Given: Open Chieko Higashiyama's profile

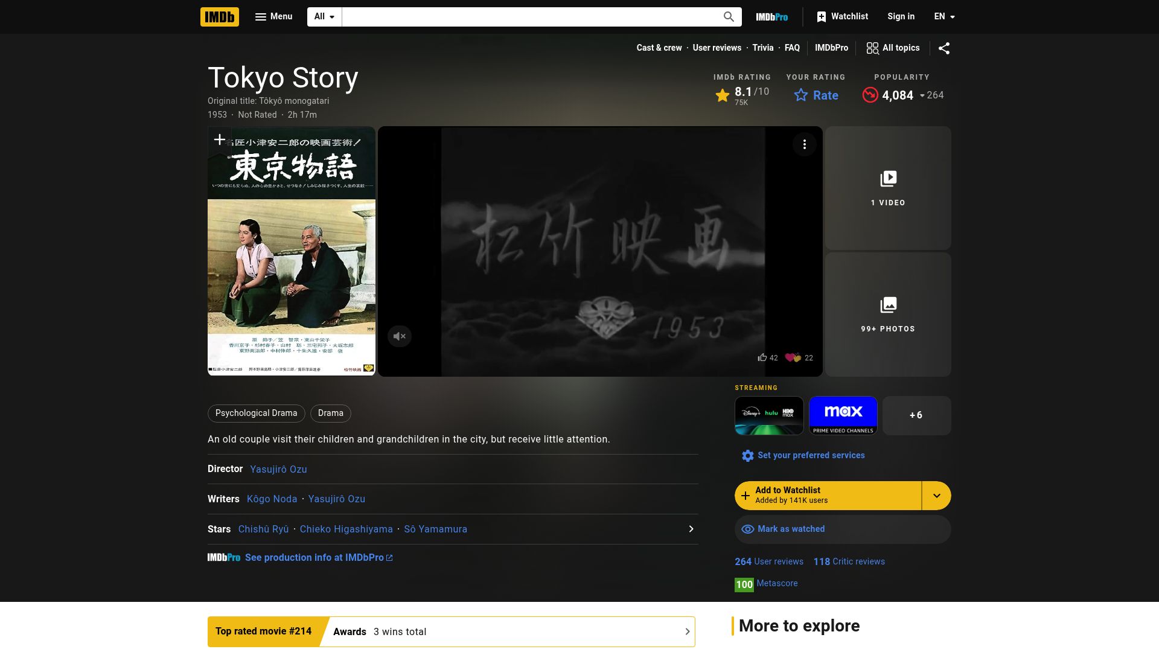Looking at the screenshot, I should [346, 529].
